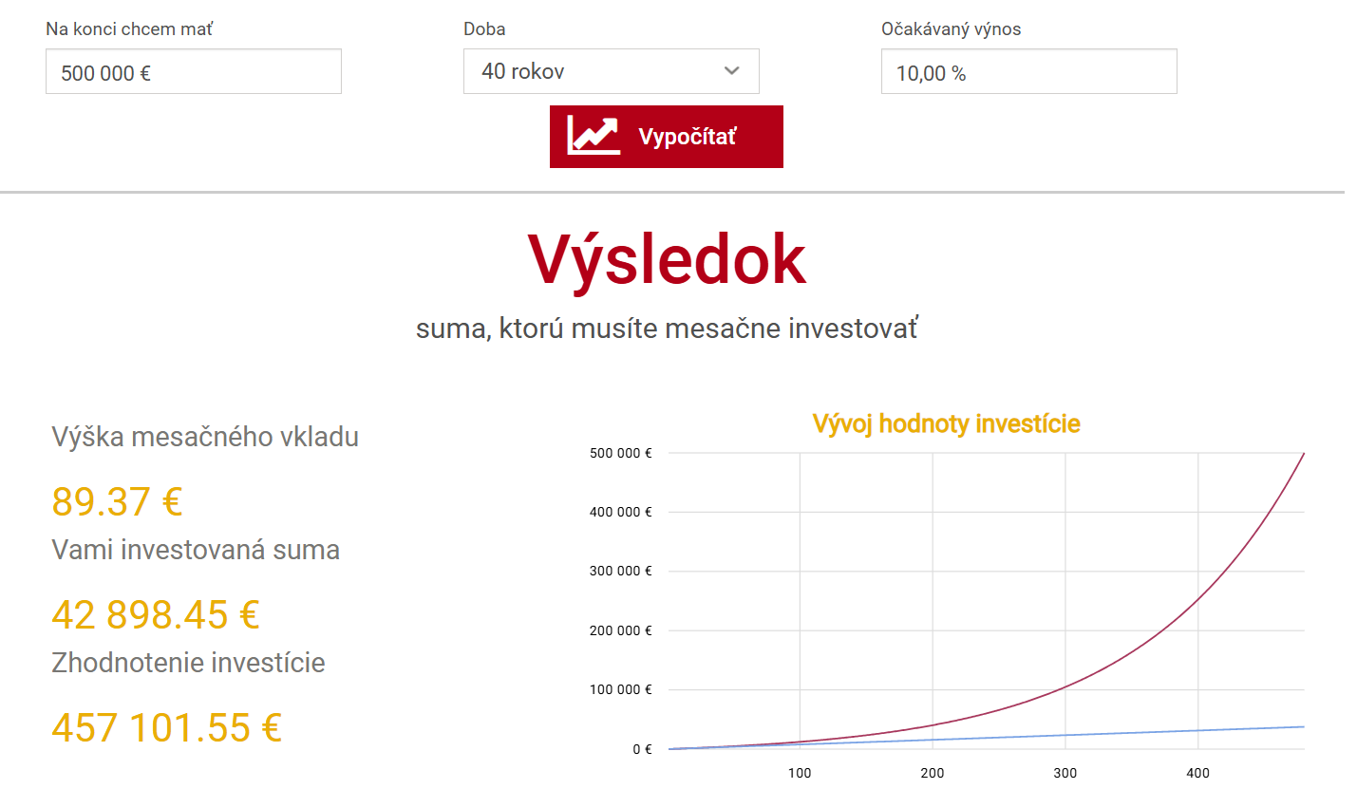
Task: Click the 89.37 € monthly deposit value
Action: [x=117, y=502]
